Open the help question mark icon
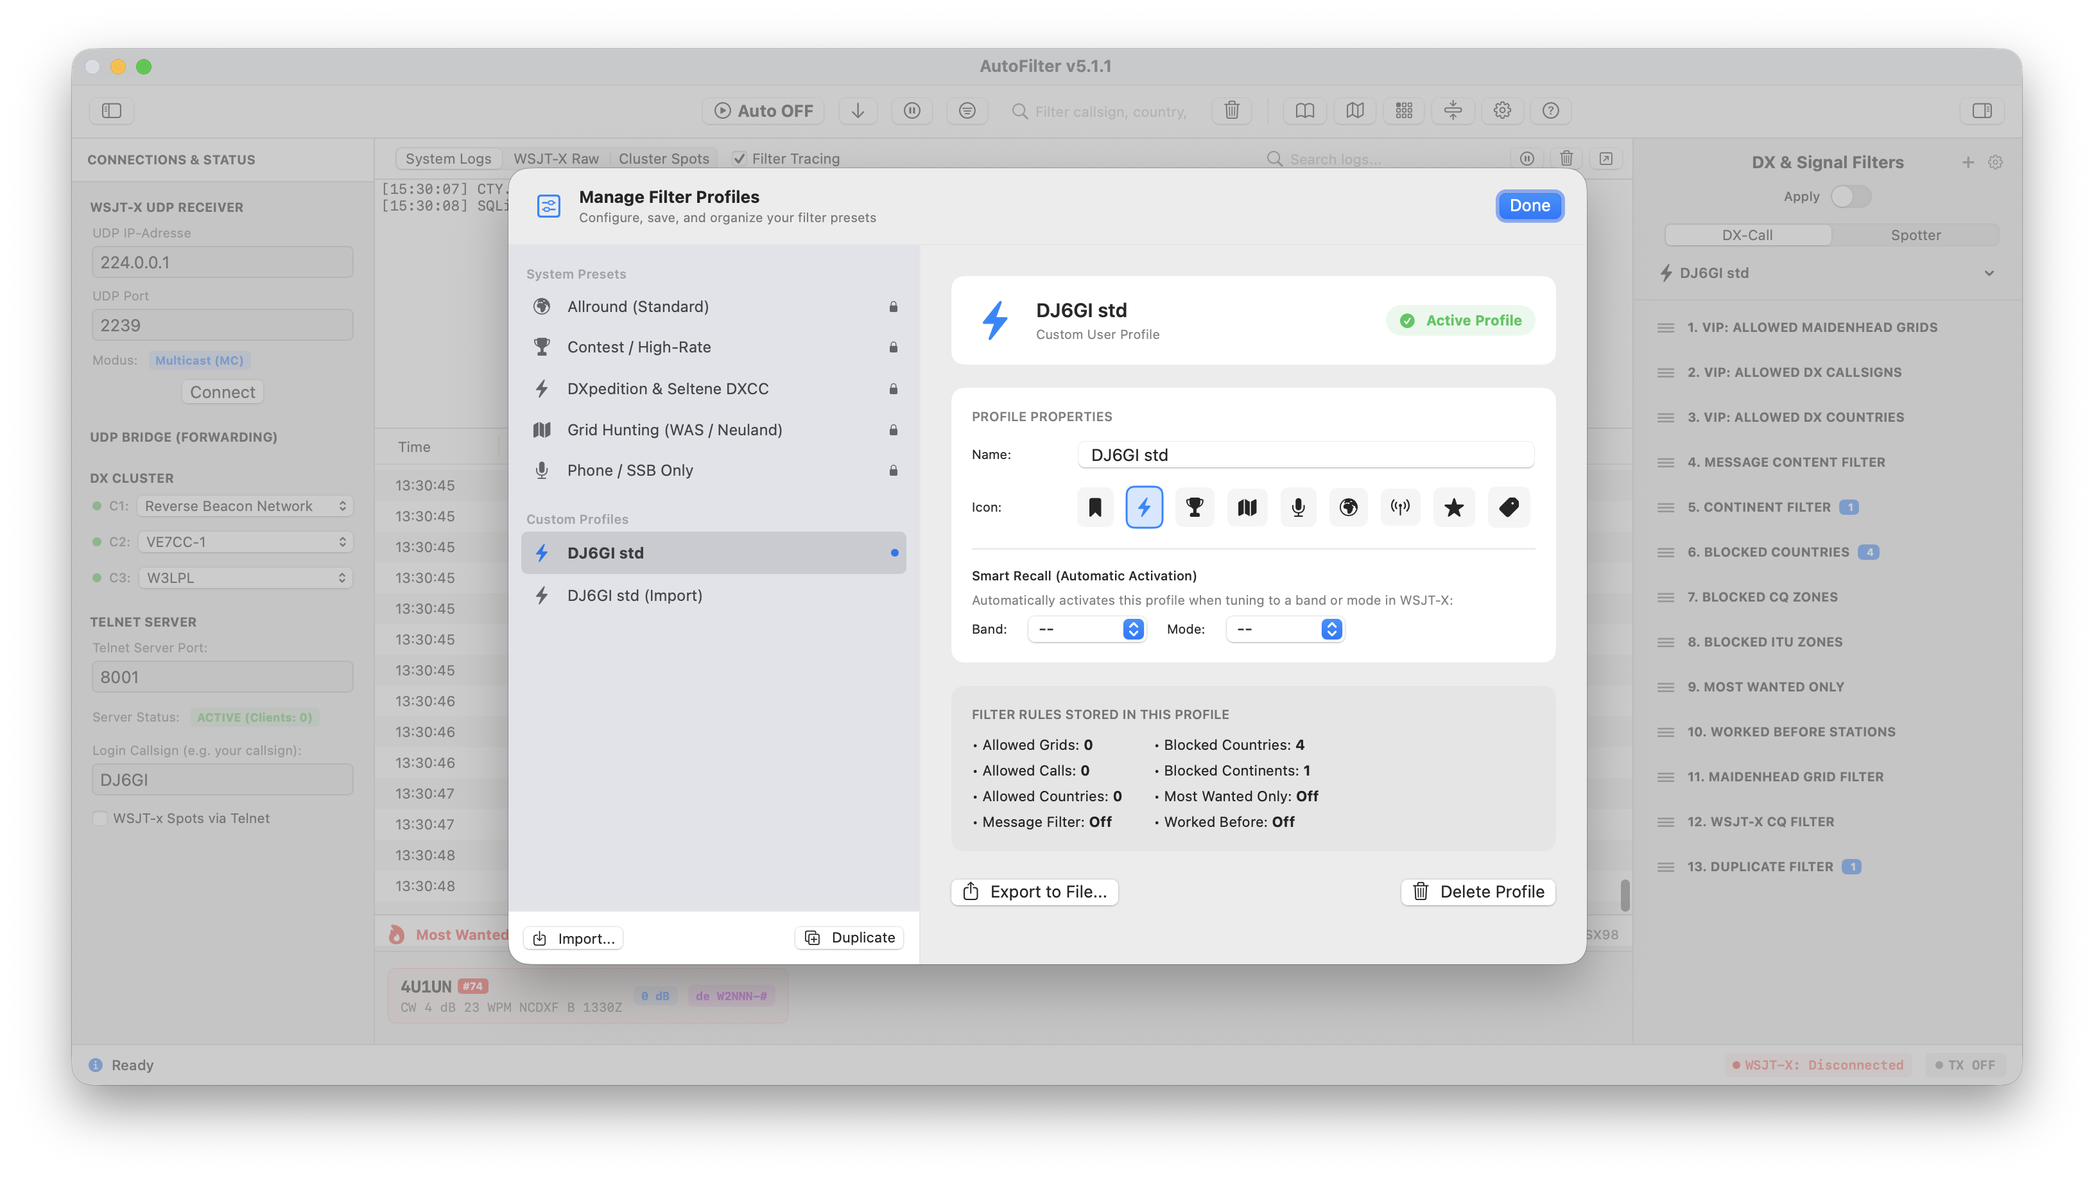This screenshot has height=1180, width=2094. tap(1550, 110)
